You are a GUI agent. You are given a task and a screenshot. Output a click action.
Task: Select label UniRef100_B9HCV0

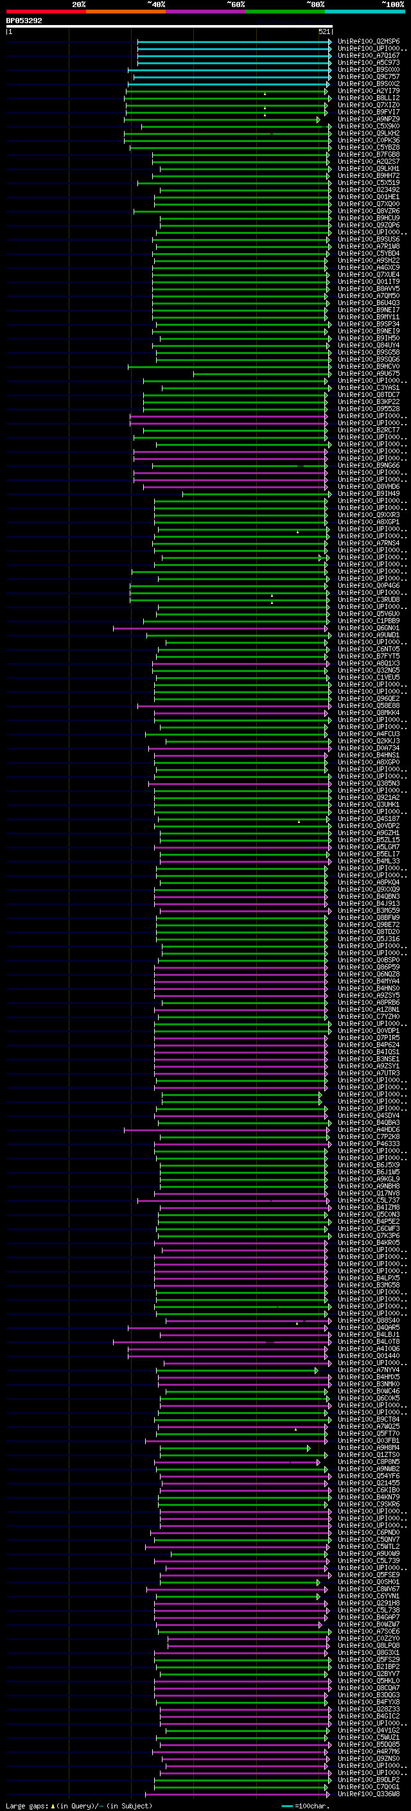click(x=369, y=366)
